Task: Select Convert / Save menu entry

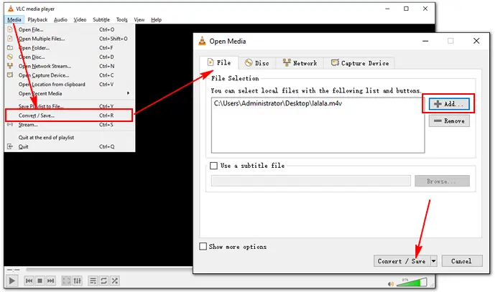Action: (x=70, y=116)
